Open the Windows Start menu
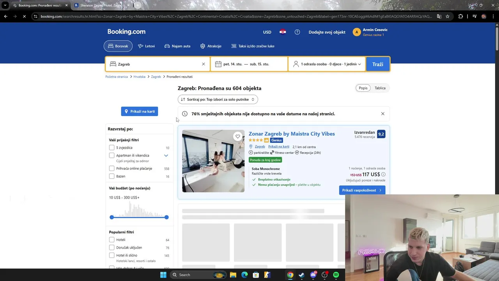Image resolution: width=499 pixels, height=281 pixels. (x=163, y=275)
